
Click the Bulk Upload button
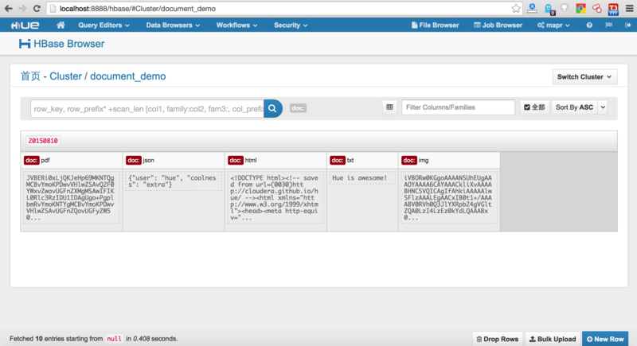point(552,339)
